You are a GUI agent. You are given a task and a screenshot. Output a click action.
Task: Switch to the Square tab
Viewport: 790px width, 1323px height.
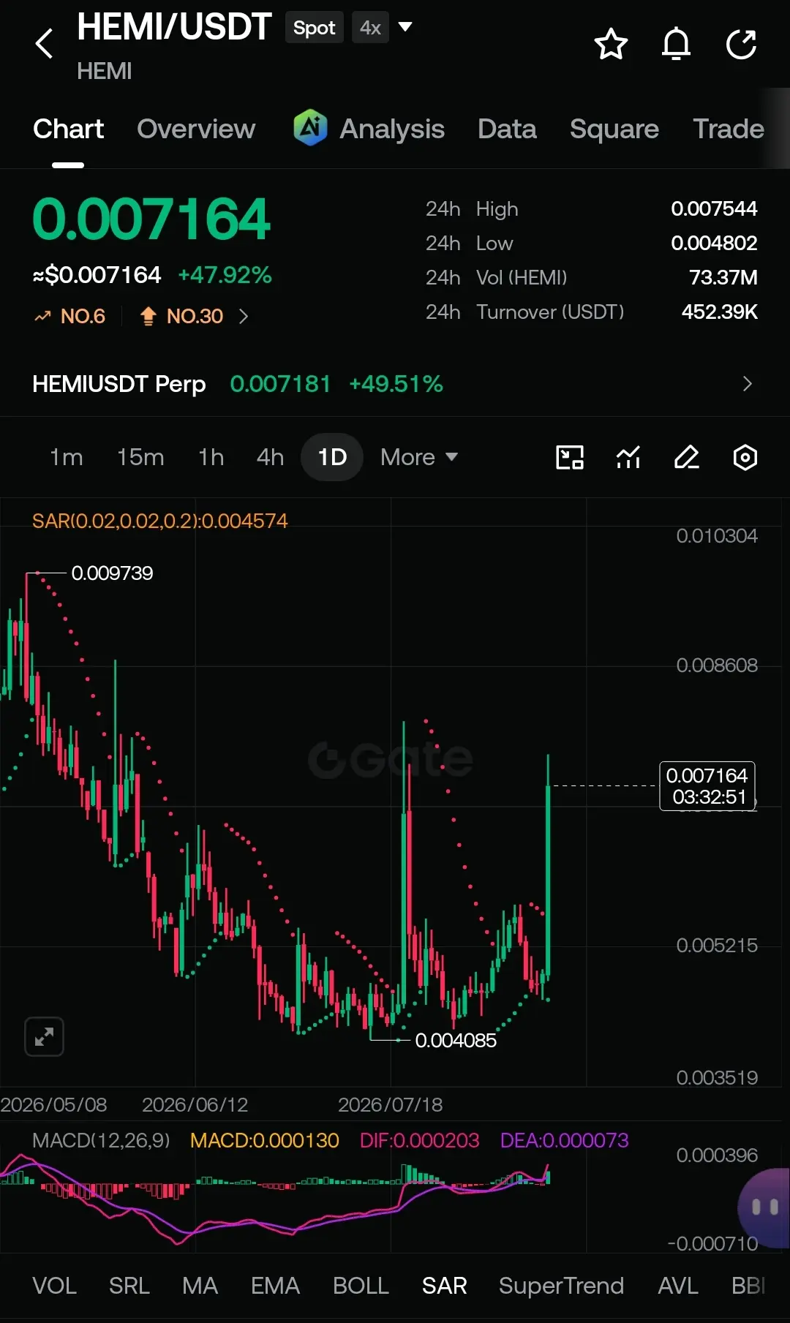click(x=614, y=129)
